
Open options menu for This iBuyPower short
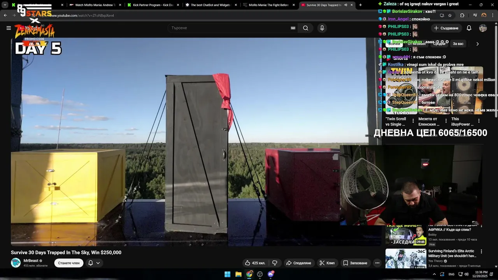tap(479, 121)
